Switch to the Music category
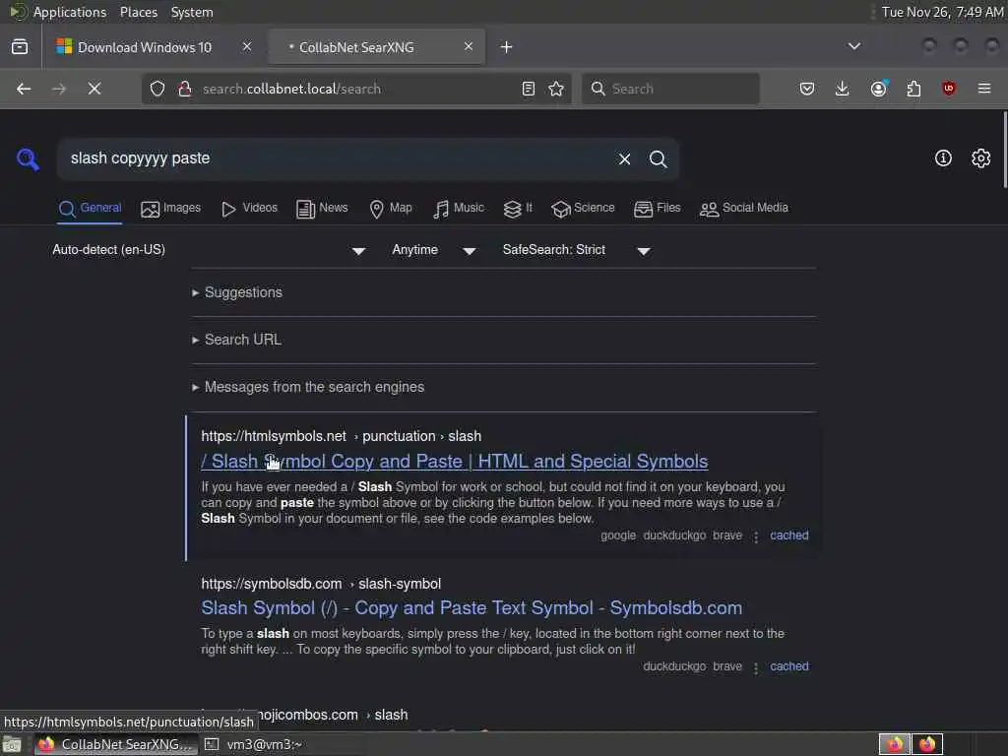 pyautogui.click(x=459, y=209)
